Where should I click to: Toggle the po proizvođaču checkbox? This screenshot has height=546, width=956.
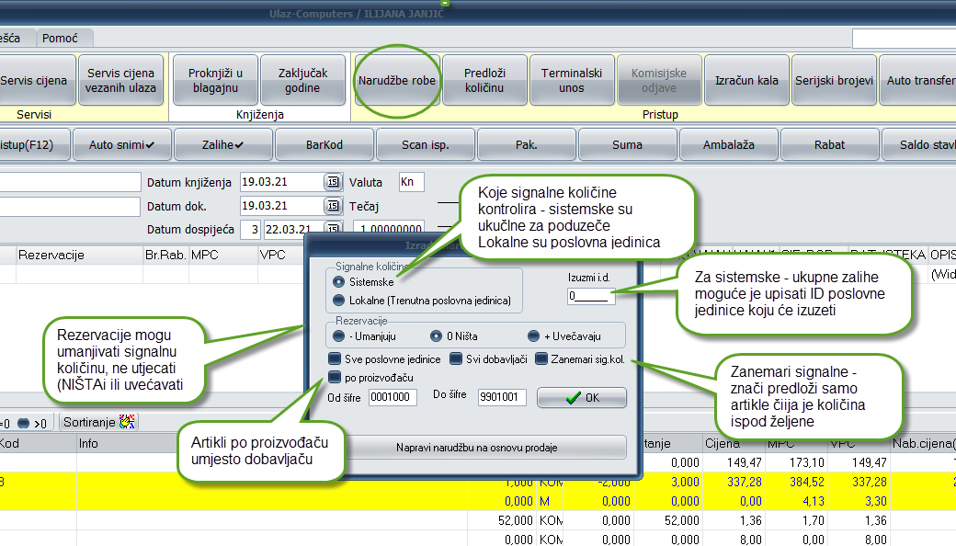pyautogui.click(x=336, y=377)
